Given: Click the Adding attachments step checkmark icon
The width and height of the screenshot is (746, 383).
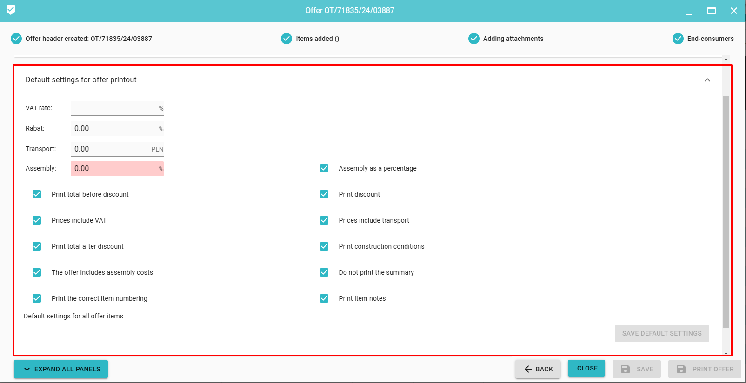Looking at the screenshot, I should [474, 39].
